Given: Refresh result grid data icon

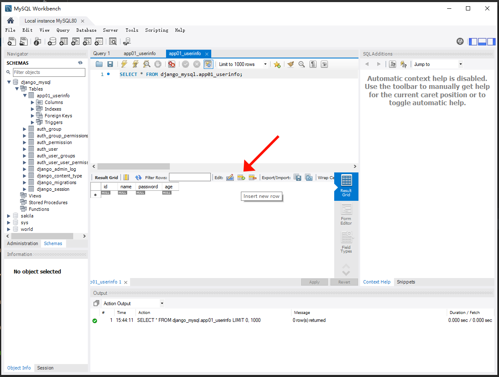Looking at the screenshot, I should [x=138, y=177].
